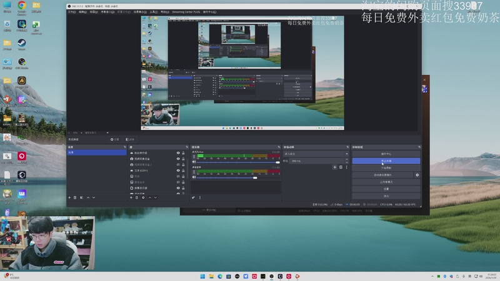This screenshot has height=281, width=500.
Task: Toggle visibility eye of the first source
Action: (178, 153)
